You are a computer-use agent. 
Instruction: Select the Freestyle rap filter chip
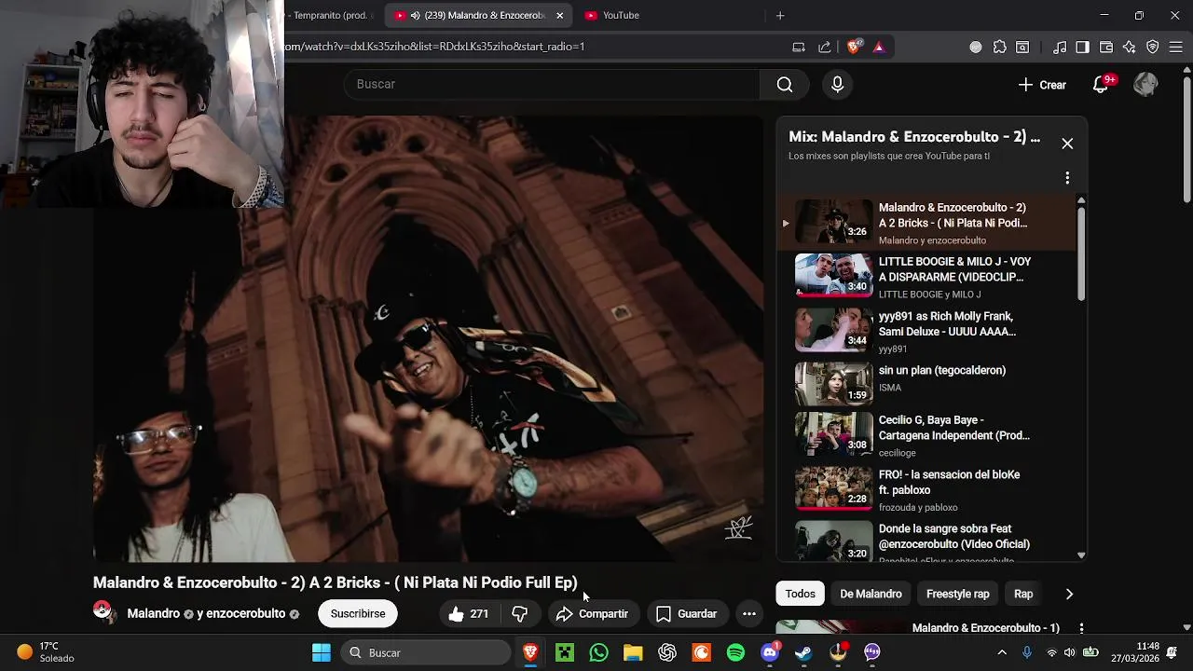coord(957,594)
